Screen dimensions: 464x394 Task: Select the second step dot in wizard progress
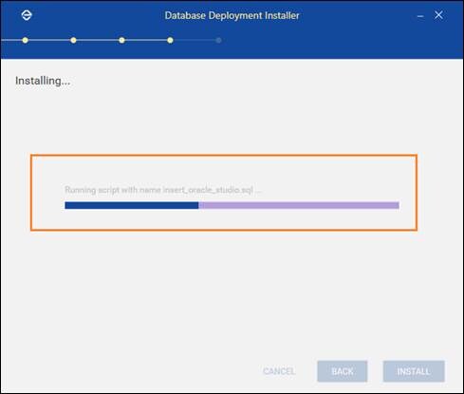click(73, 40)
